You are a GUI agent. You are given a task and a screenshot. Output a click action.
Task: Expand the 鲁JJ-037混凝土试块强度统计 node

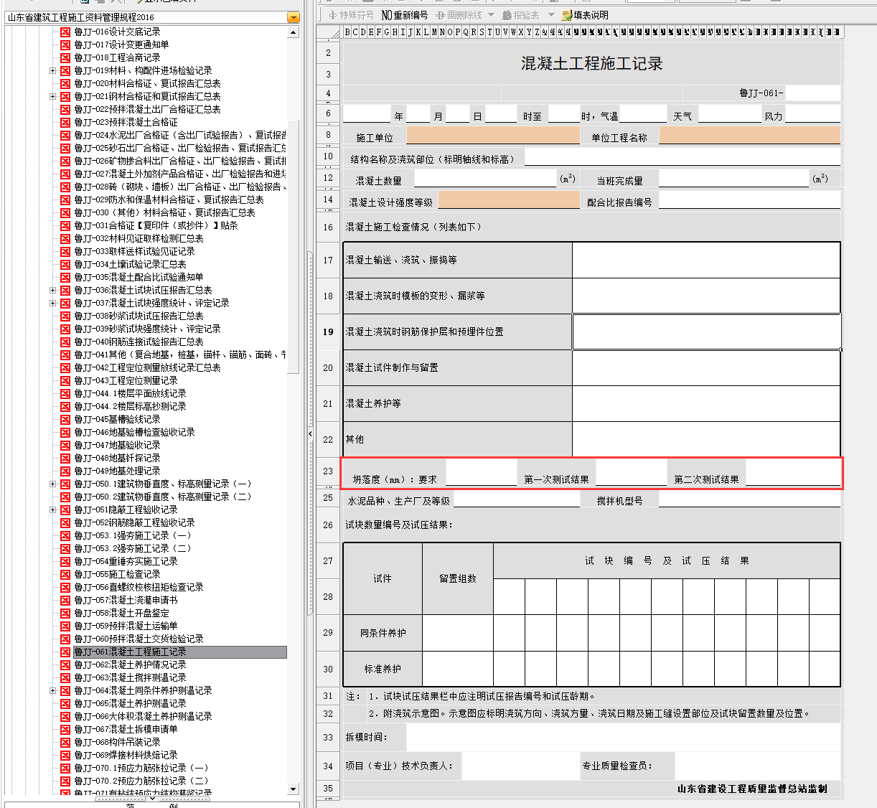[x=52, y=303]
